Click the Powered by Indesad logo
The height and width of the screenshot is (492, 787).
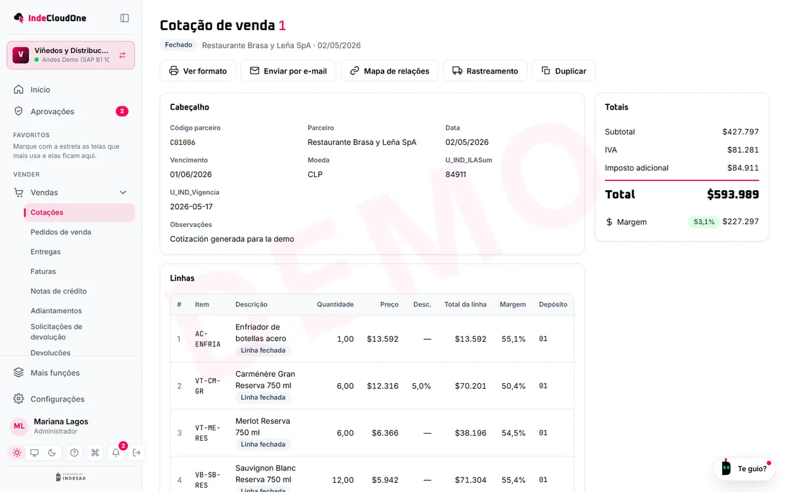coord(71,477)
